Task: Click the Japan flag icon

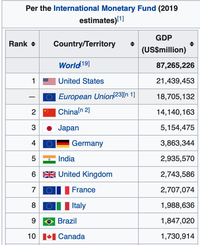Action: [49, 128]
